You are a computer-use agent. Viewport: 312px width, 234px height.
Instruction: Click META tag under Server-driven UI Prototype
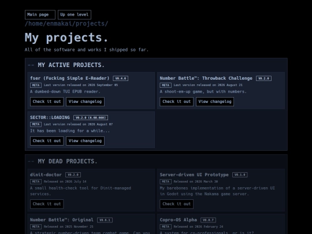(166, 181)
